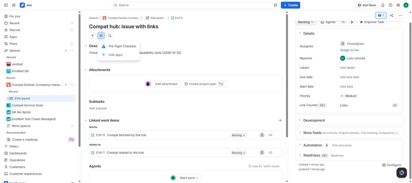This screenshot has height=183, width=412.
Task: Open the three-dot menu next to Spaces
Action: 72,51
